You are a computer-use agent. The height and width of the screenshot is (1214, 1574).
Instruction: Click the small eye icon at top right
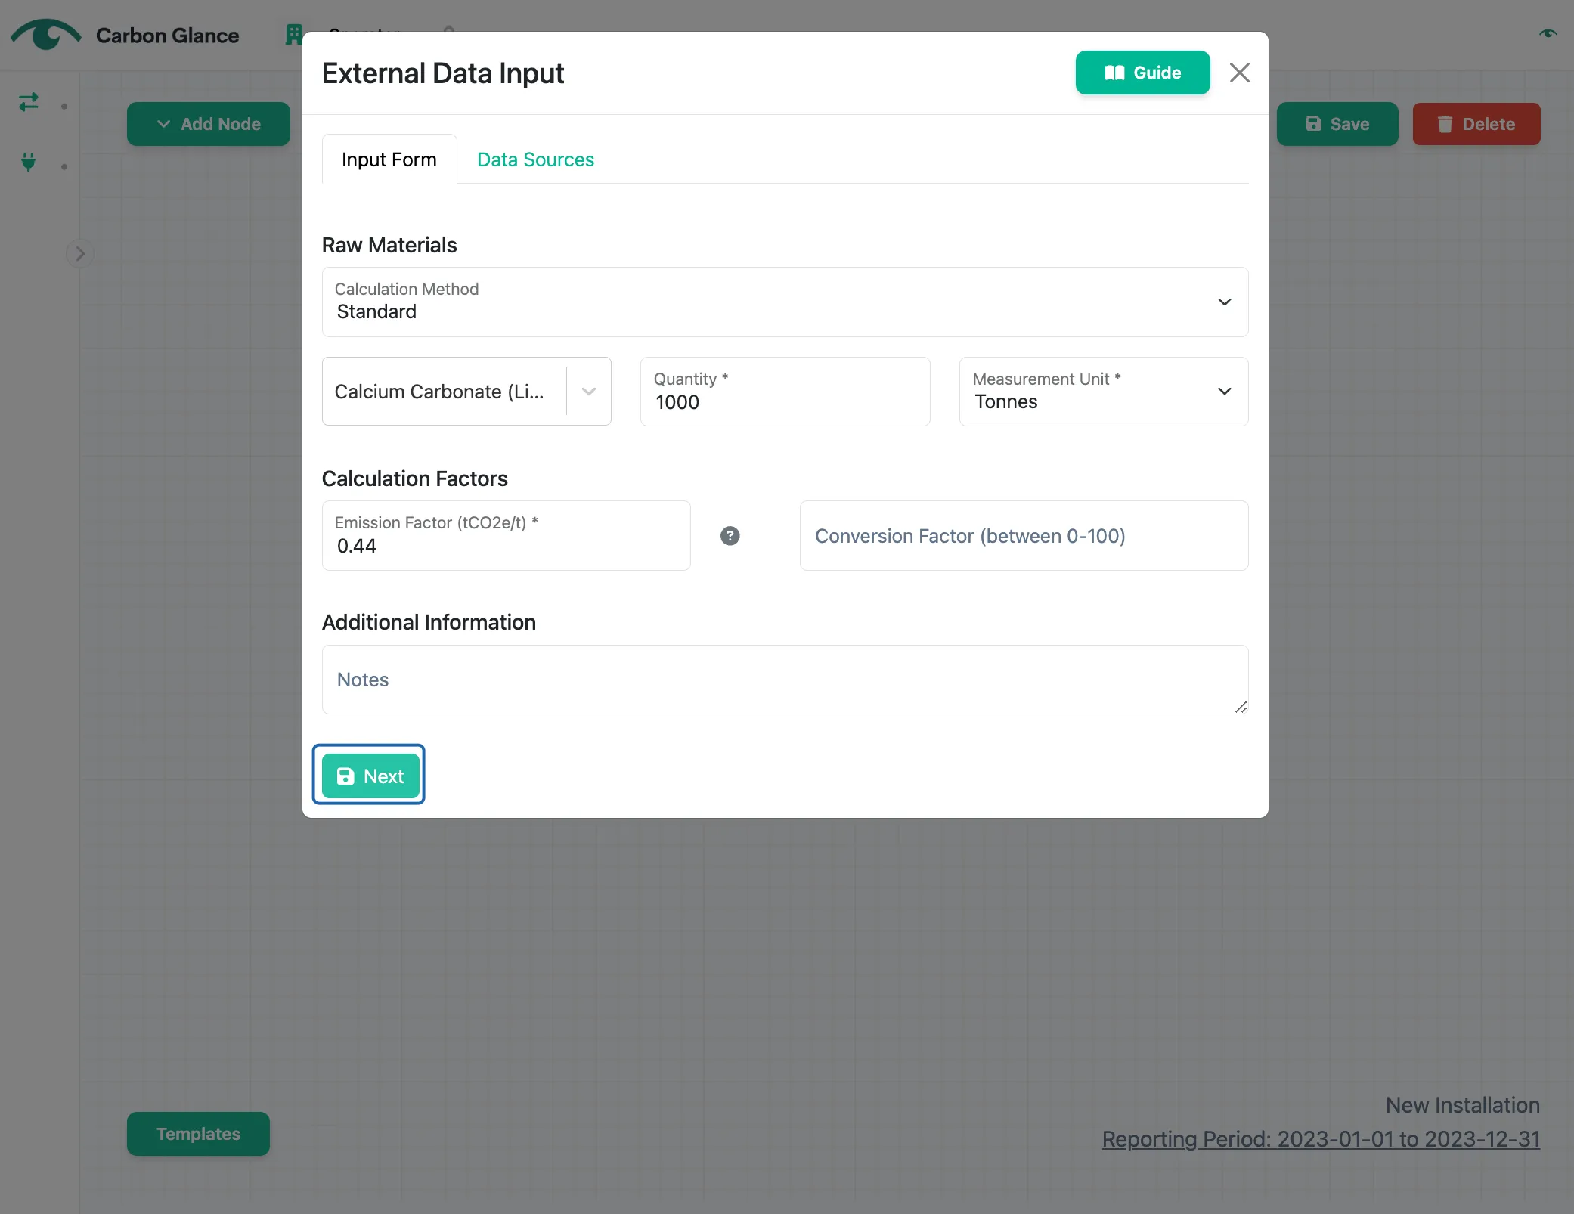click(x=1548, y=33)
